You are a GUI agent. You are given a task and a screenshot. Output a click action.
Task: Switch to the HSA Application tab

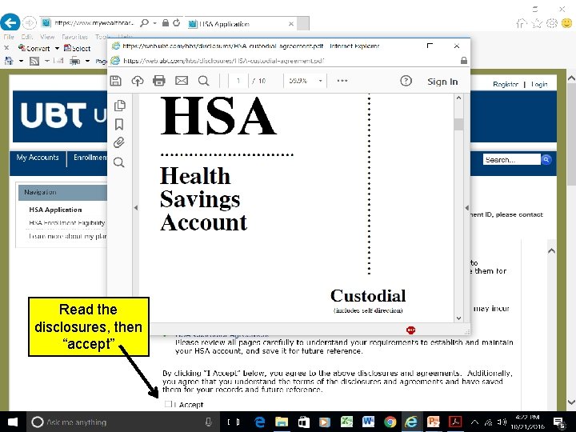pyautogui.click(x=241, y=24)
